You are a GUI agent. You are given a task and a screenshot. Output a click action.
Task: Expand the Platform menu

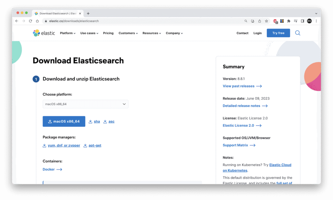click(x=68, y=33)
